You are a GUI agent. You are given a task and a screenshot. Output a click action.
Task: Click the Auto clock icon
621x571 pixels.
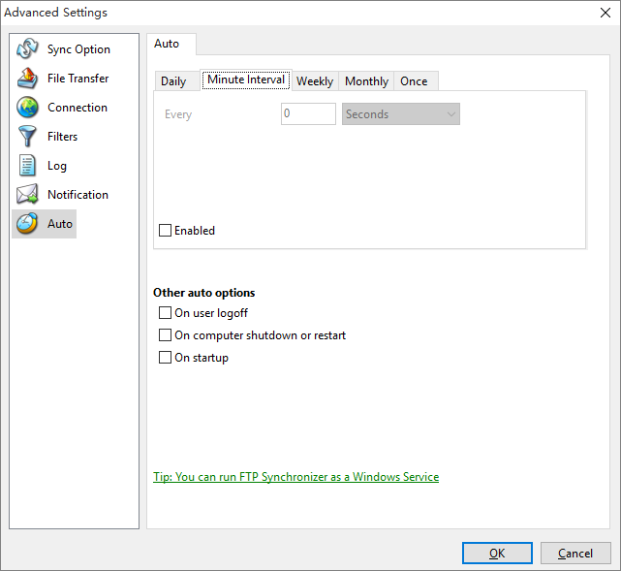pyautogui.click(x=27, y=224)
